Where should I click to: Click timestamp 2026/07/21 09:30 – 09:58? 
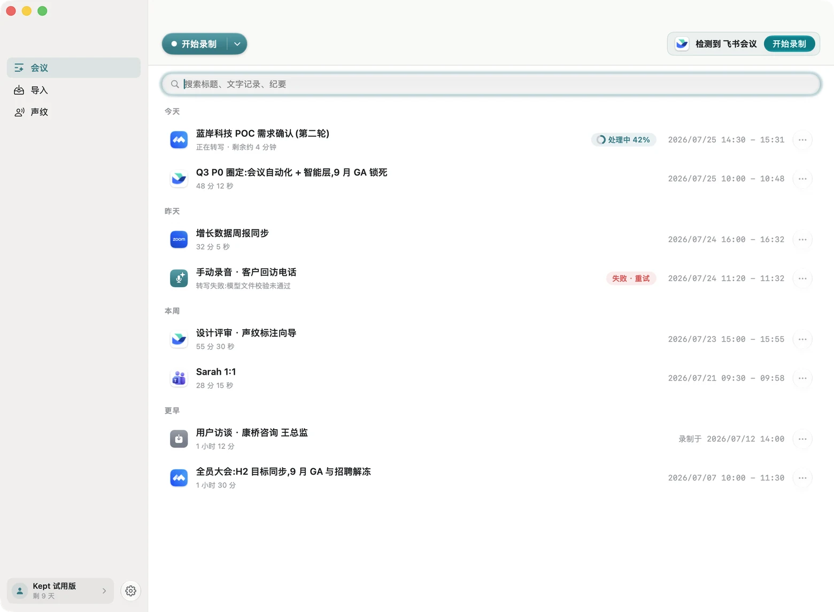pos(726,378)
